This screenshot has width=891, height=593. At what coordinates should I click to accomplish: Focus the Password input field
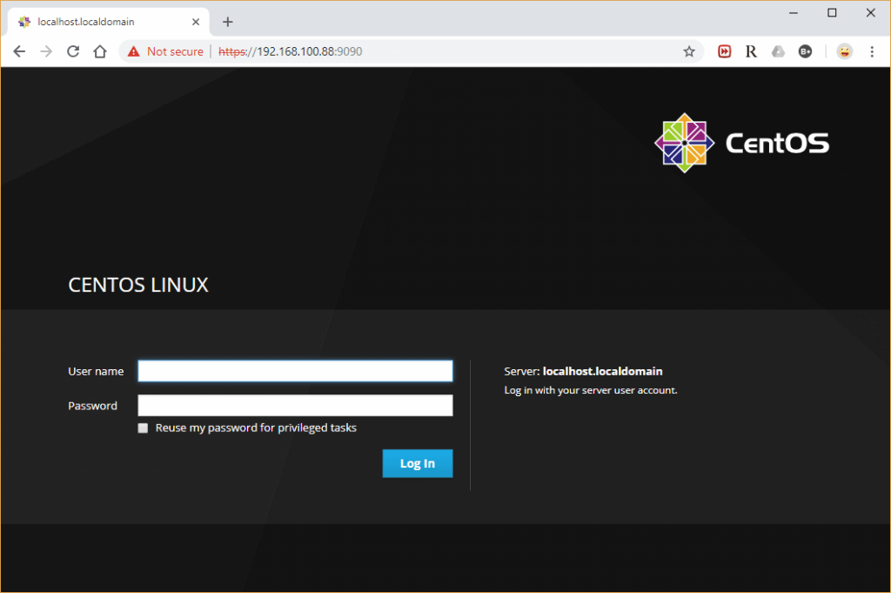tap(296, 406)
